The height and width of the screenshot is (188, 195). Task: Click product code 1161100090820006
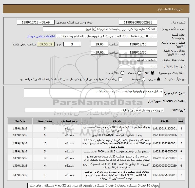click(x=165, y=135)
